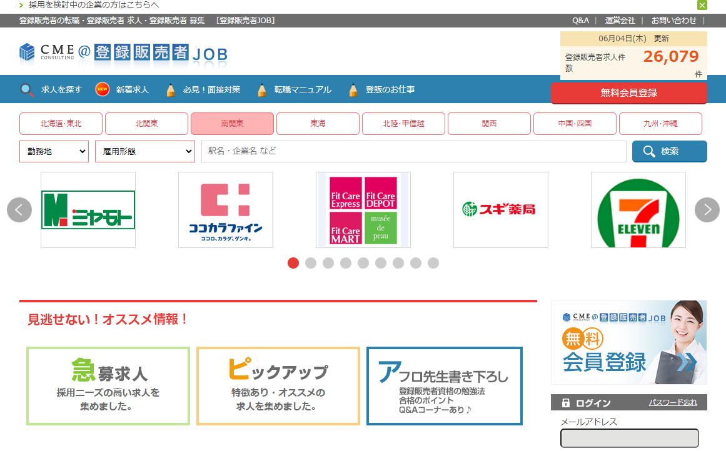Open the 雇用形態 dropdown
The width and height of the screenshot is (726, 451).
145,151
